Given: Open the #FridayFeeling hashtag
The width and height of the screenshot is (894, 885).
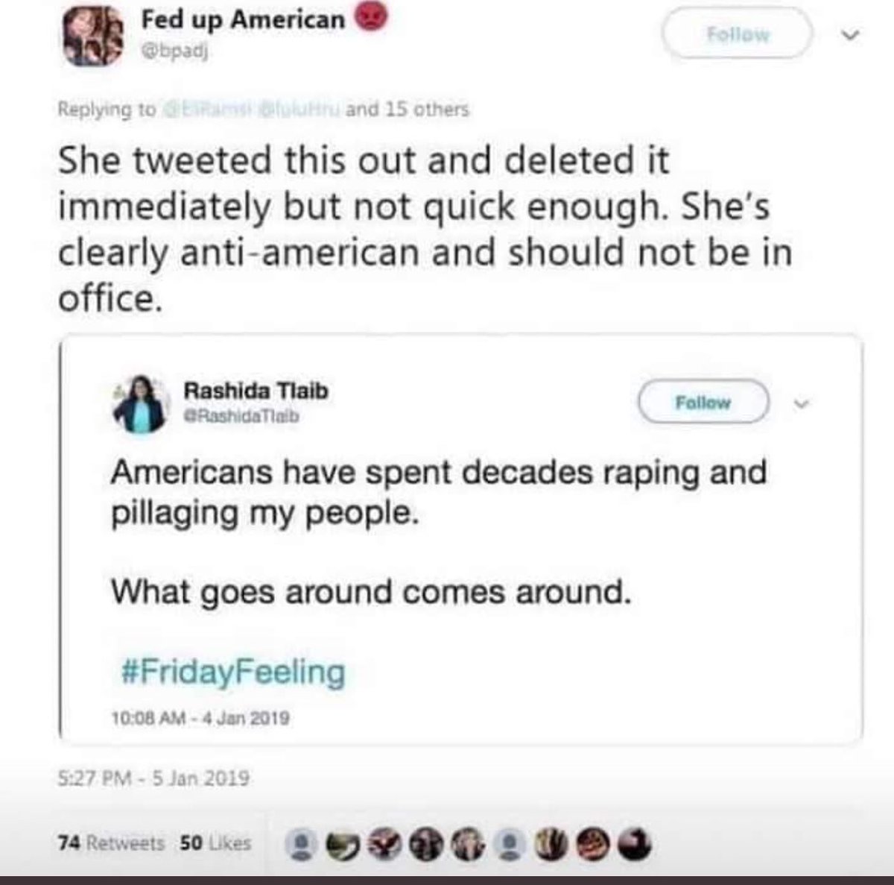Looking at the screenshot, I should pyautogui.click(x=232, y=672).
